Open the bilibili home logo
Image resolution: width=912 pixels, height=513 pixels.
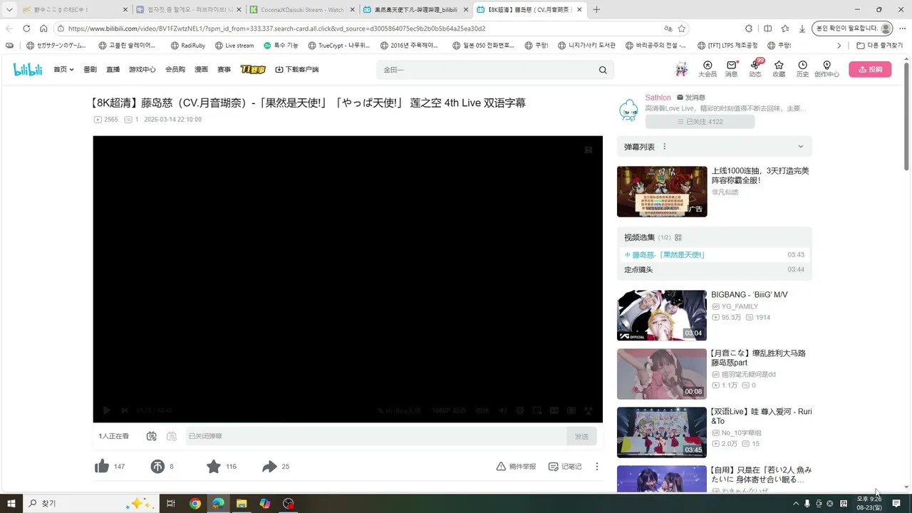click(28, 69)
